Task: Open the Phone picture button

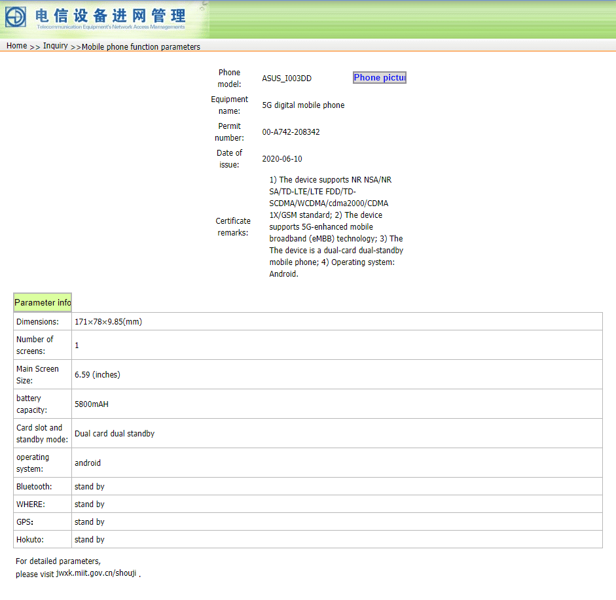Action: click(380, 78)
